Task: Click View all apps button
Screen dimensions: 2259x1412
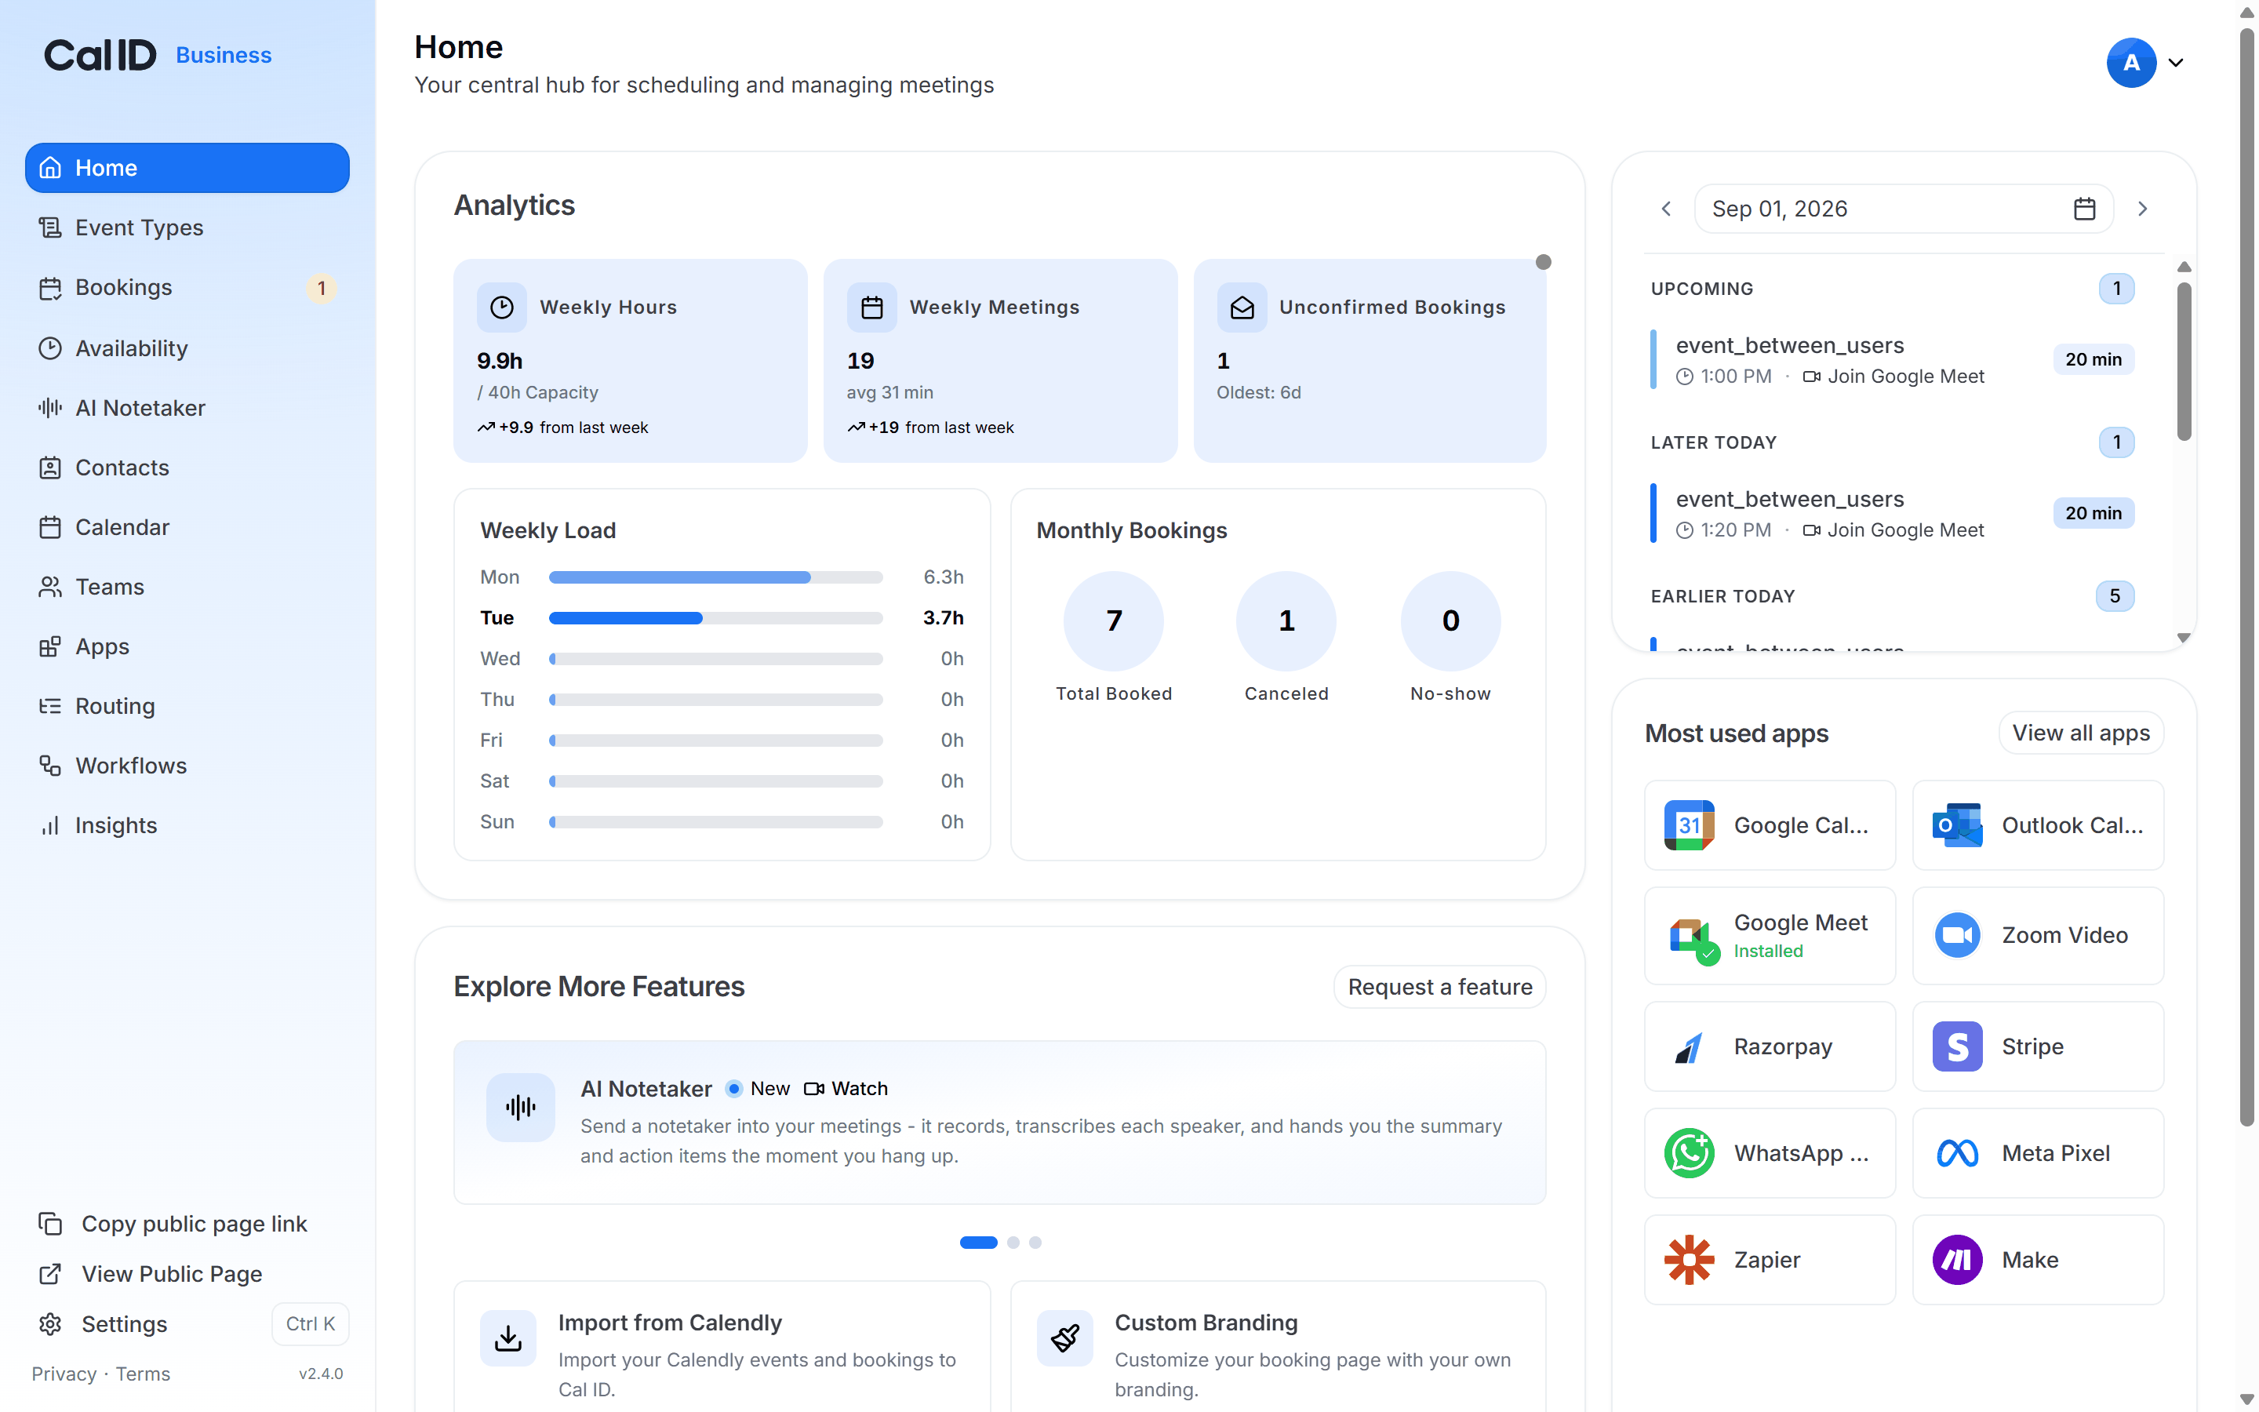Action: click(x=2081, y=733)
